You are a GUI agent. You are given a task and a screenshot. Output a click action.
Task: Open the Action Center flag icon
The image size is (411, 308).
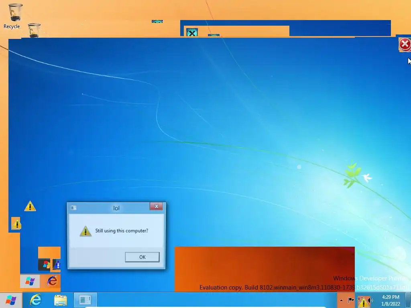(x=351, y=300)
